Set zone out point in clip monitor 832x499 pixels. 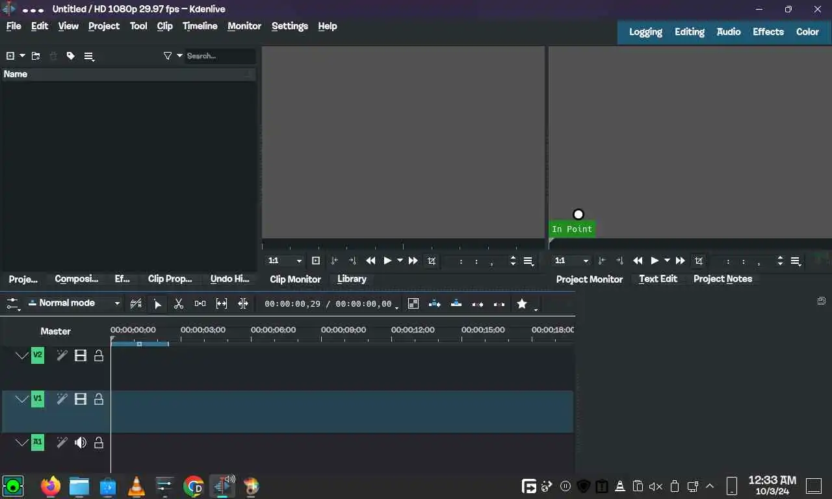pyautogui.click(x=352, y=261)
